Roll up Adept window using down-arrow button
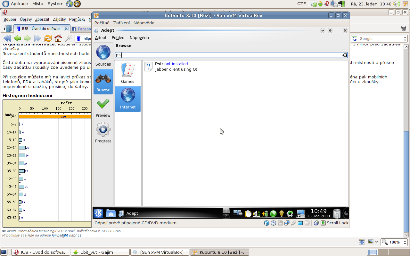The height and width of the screenshot is (256, 410). 323,30
